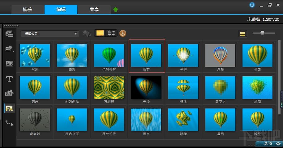Toggle the yellow library panel view button
283x148 pixels.
[x=242, y=34]
